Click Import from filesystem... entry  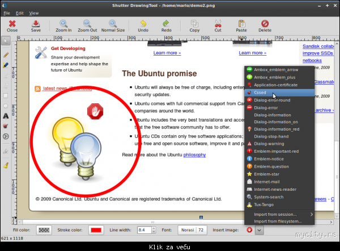tap(279, 221)
